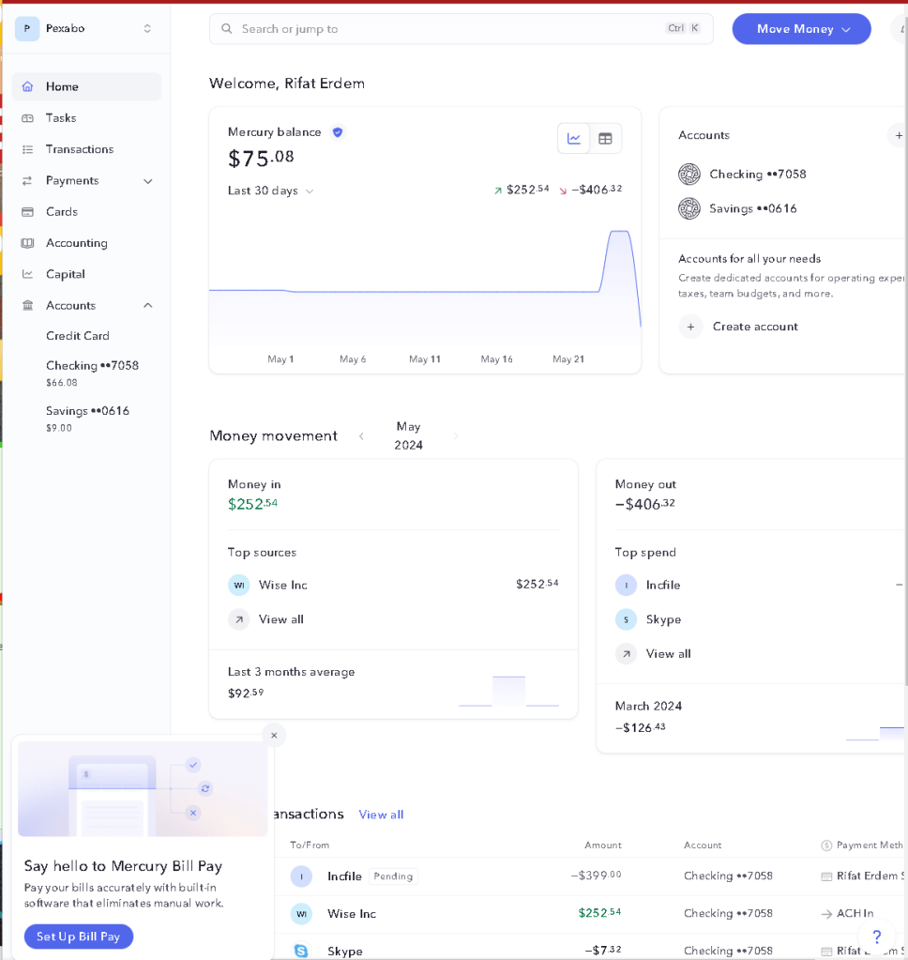Viewport: 908px width, 960px height.
Task: Click the Savings account emblem icon
Action: tap(689, 208)
